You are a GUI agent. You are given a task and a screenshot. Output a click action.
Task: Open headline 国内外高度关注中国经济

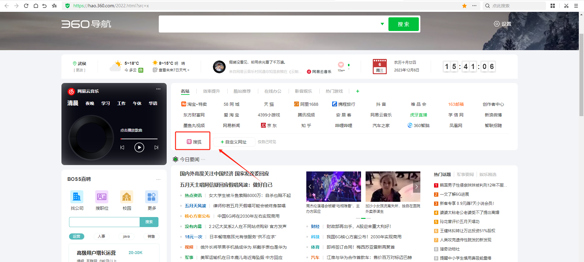(x=224, y=174)
